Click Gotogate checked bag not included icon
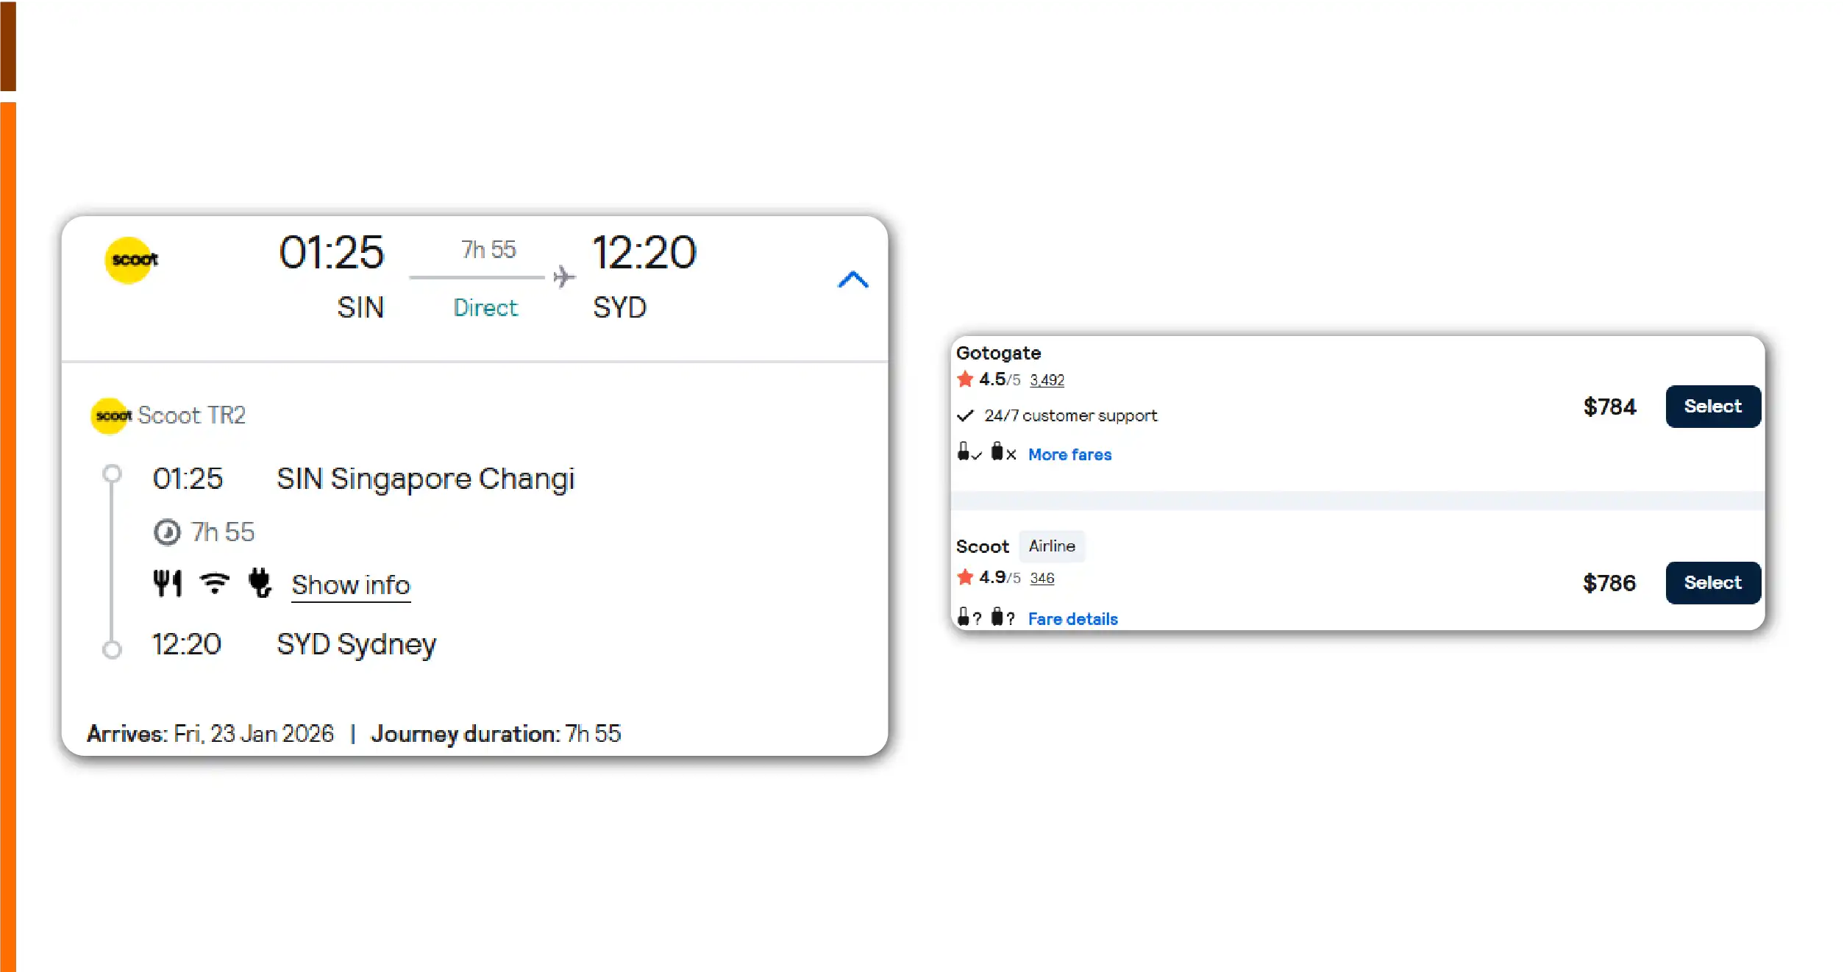Screen dimensions: 1844x972 pyautogui.click(x=998, y=451)
